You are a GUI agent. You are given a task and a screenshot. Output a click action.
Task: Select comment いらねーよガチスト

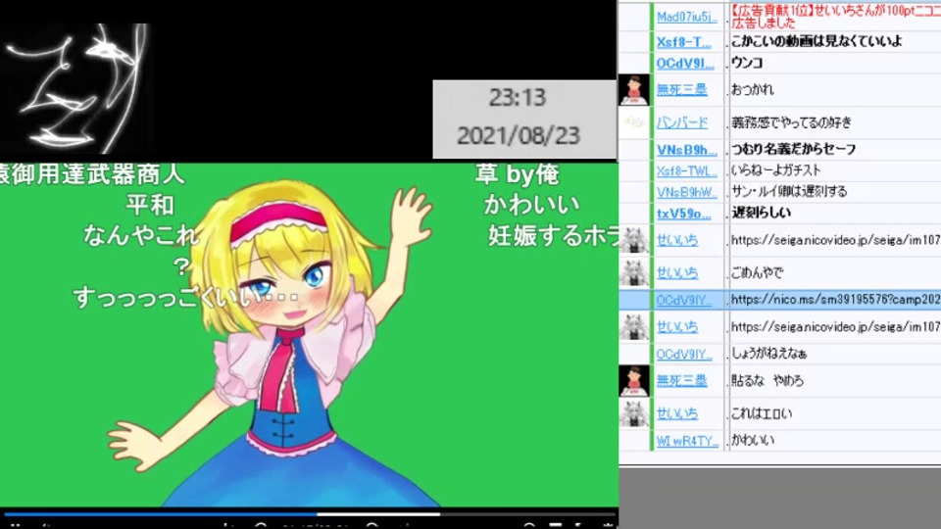coord(775,170)
